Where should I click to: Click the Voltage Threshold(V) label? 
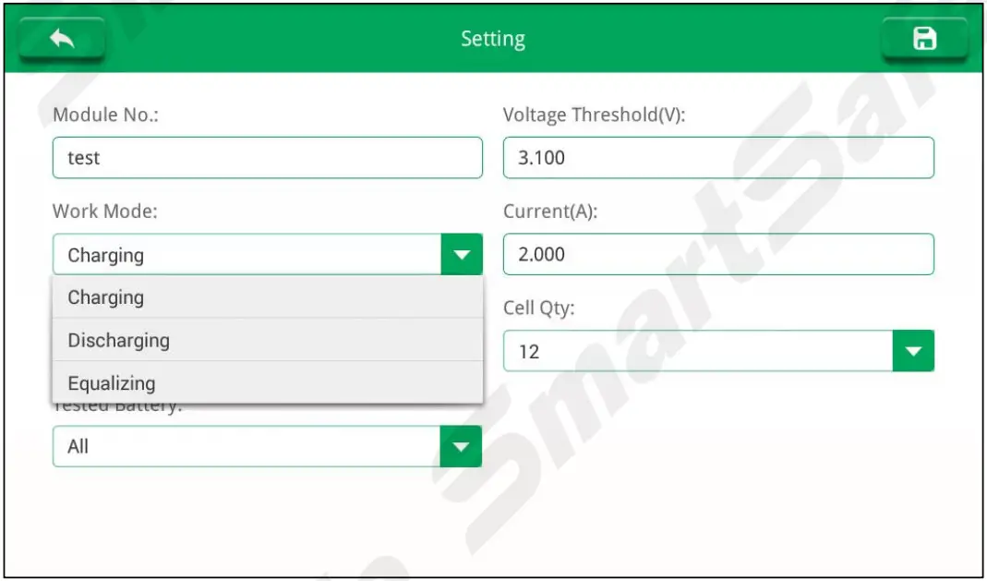coord(595,115)
